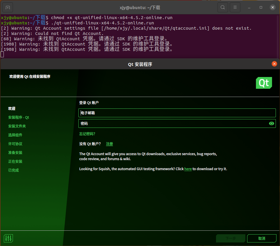Image resolution: width=280 pixels, height=246 pixels.
Task: Click the green Qt logo
Action: pos(264,83)
